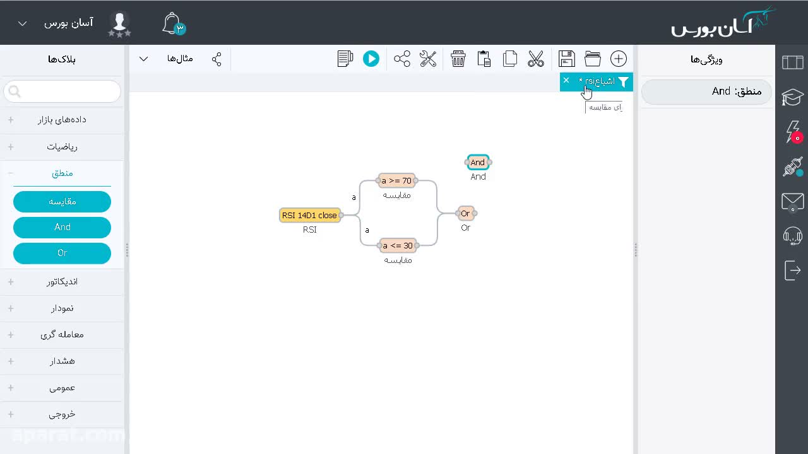
Task: Expand the اندیکاتور block category
Action: (62, 282)
